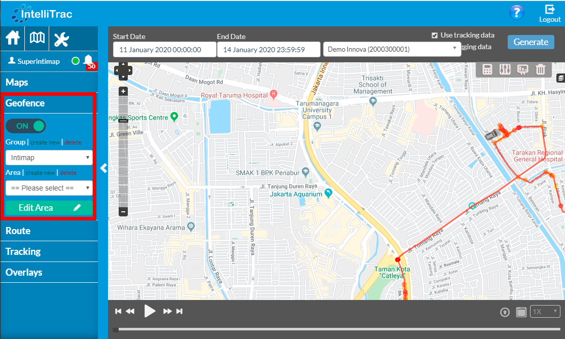
Task: Click the Edit Area button
Action: [x=49, y=208]
